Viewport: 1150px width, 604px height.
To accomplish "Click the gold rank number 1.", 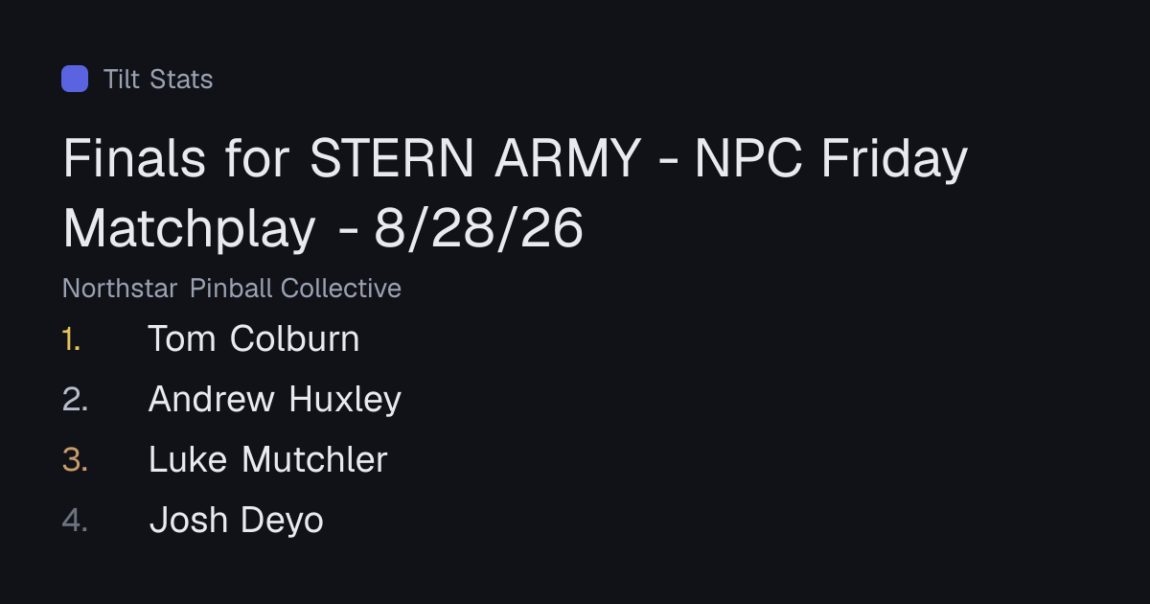I will pos(72,338).
